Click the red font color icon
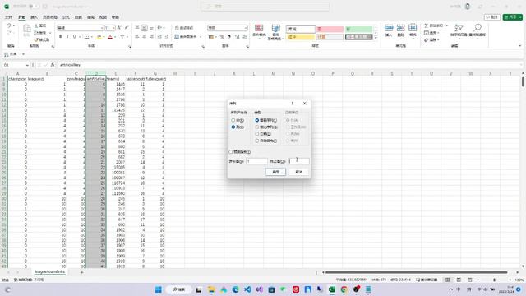526x296 pixels. (x=110, y=36)
